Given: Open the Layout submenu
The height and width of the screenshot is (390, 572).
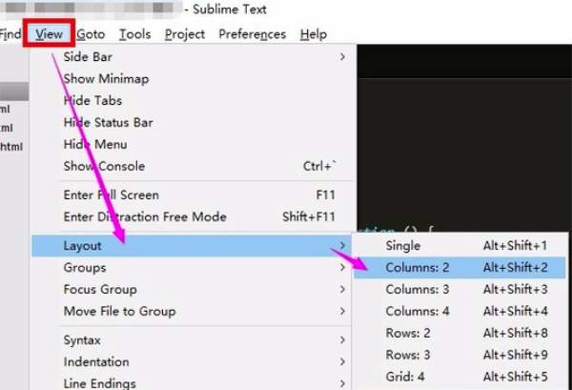Looking at the screenshot, I should 193,245.
